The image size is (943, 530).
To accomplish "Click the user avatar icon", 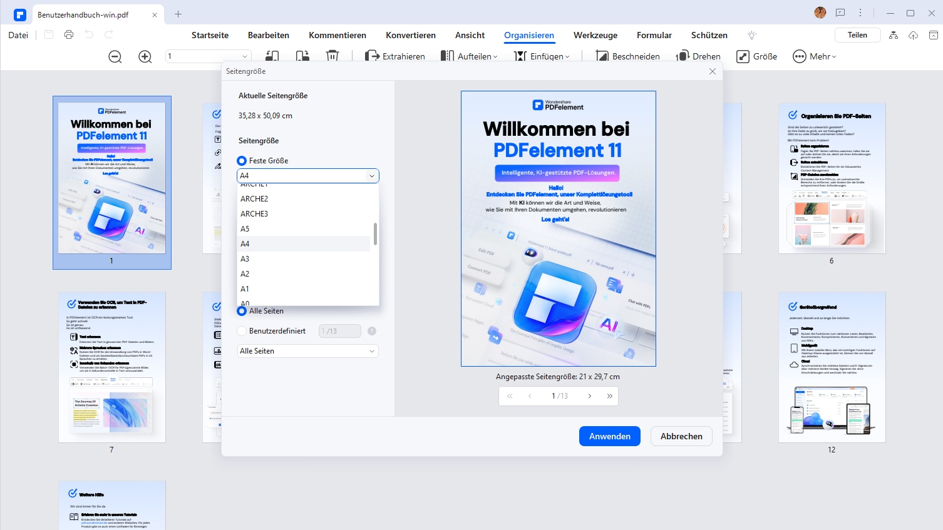I will (820, 13).
